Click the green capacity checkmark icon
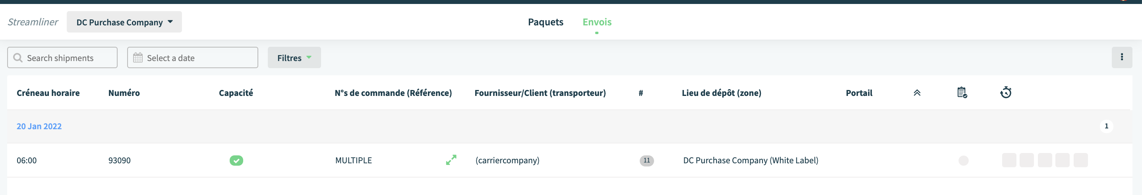The height and width of the screenshot is (195, 1142). click(x=236, y=161)
